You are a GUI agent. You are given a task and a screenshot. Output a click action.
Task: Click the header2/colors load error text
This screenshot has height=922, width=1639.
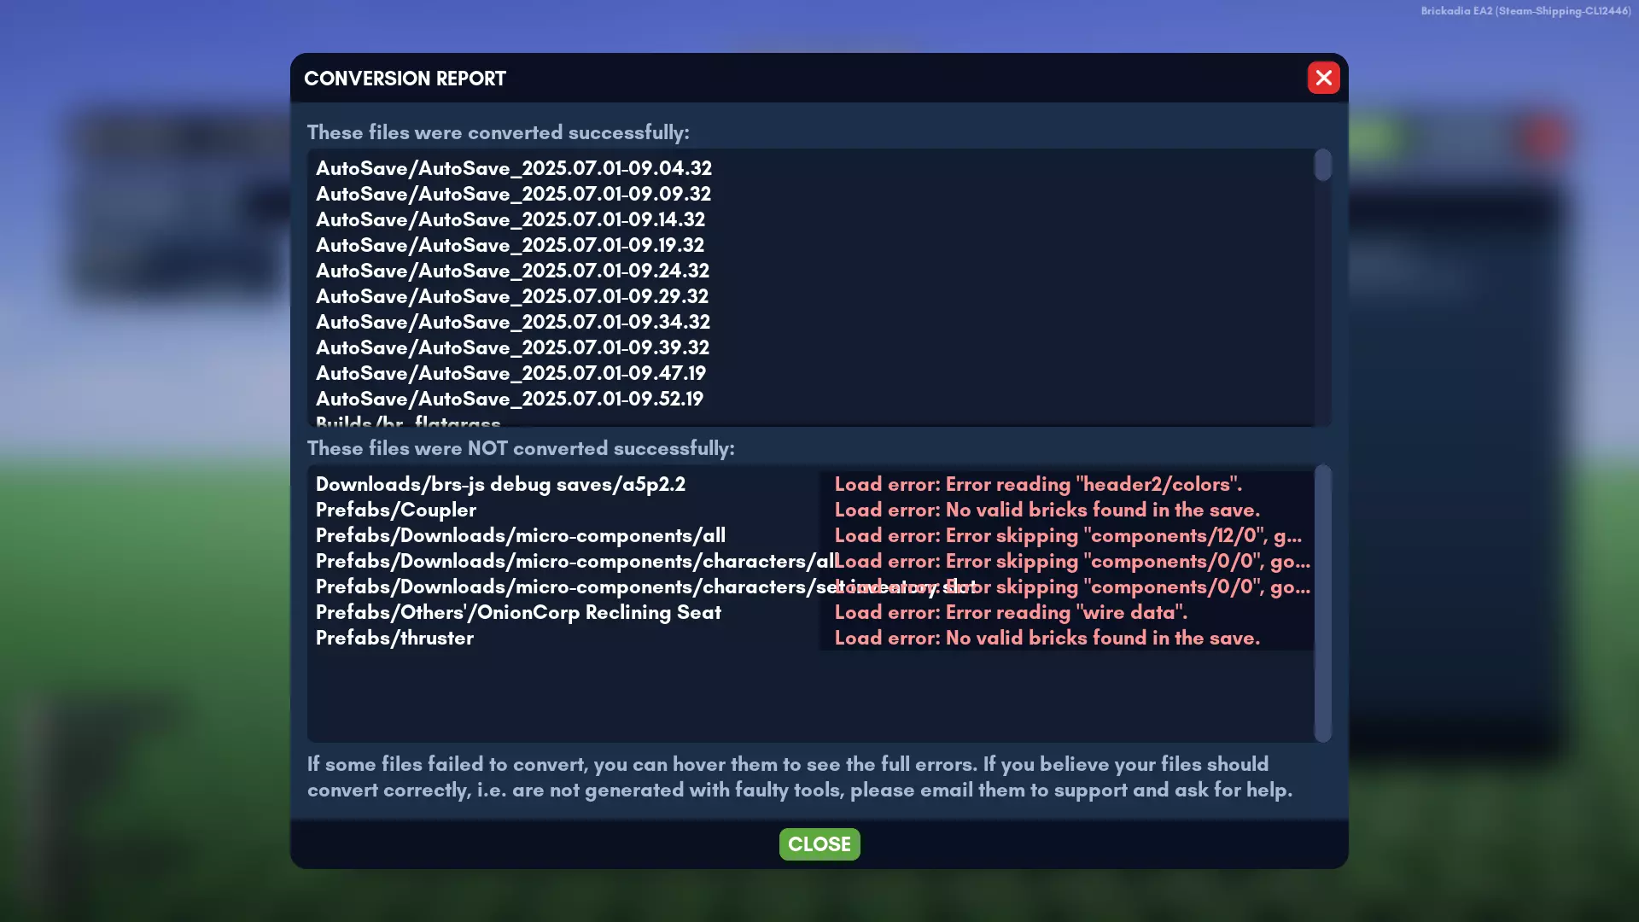[x=1037, y=484]
